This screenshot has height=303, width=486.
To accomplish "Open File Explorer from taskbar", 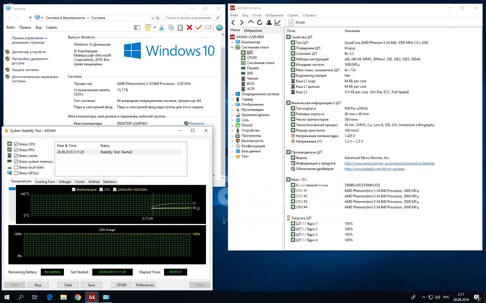I will click(64, 297).
